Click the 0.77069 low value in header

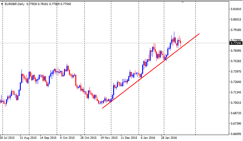click(55, 4)
